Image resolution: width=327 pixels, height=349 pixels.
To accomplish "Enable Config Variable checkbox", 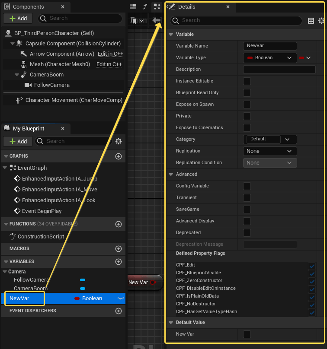I will (x=247, y=186).
